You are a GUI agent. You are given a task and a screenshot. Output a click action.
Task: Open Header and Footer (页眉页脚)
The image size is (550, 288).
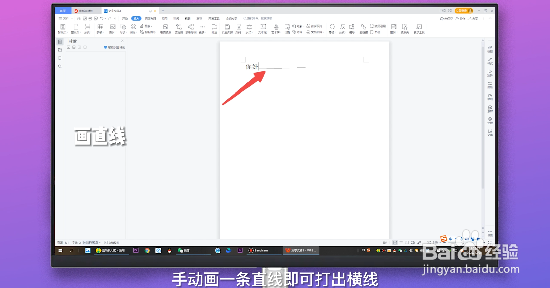coord(227,29)
